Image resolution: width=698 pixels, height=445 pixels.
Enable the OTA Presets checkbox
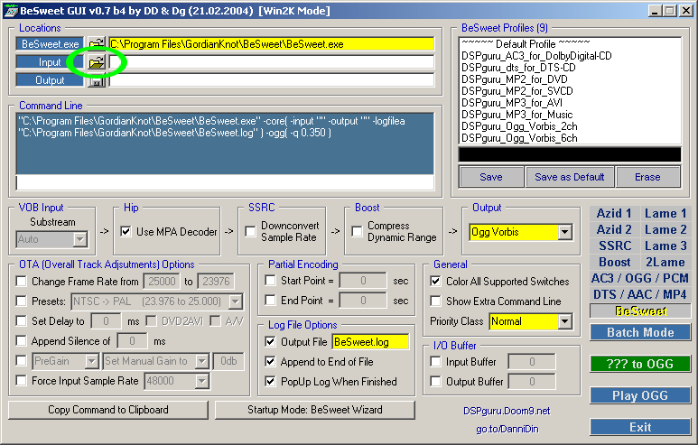(21, 301)
